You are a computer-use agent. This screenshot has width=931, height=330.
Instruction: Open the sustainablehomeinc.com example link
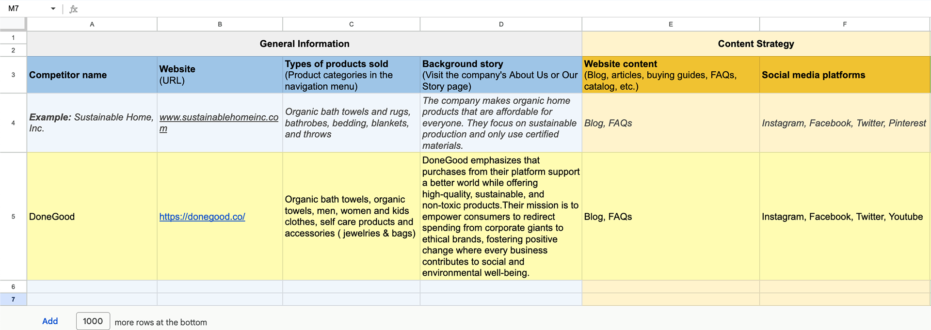point(219,123)
